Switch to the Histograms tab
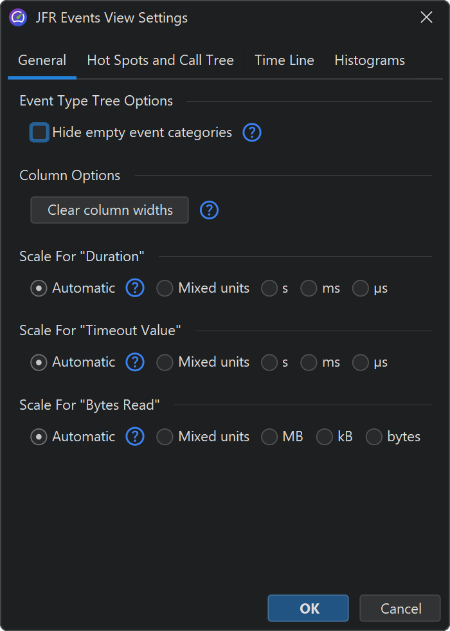Viewport: 450px width, 631px height. coord(370,60)
